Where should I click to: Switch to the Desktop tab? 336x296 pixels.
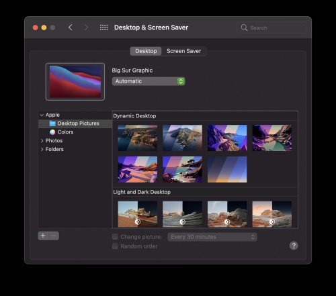[x=146, y=51]
